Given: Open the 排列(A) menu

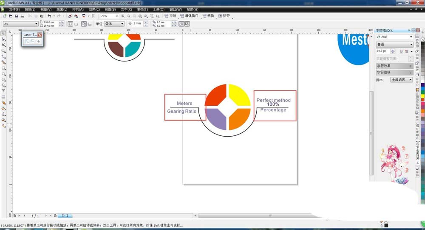Looking at the screenshot, I should (78, 9).
